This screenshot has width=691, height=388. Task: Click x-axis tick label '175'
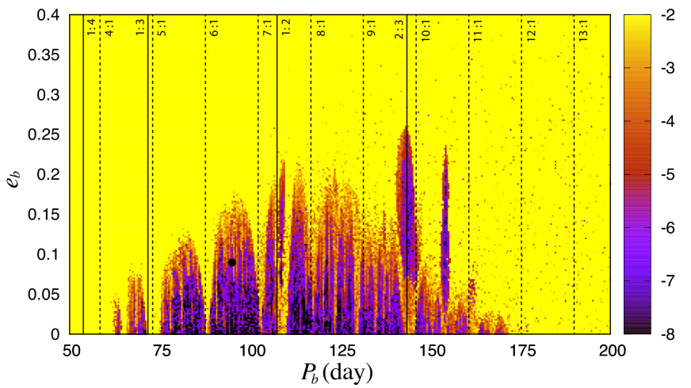click(x=521, y=351)
